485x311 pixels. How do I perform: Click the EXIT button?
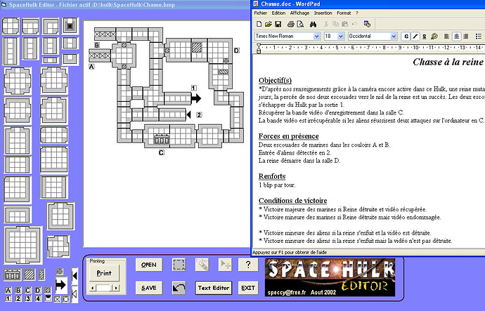248,288
